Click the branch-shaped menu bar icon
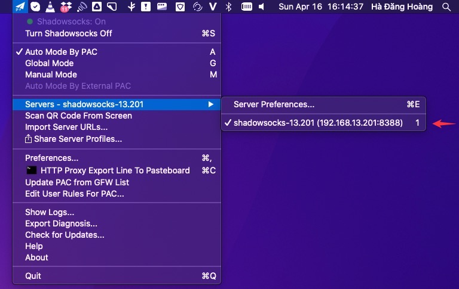Screen dimensions: 459x289 pyautogui.click(x=131, y=7)
